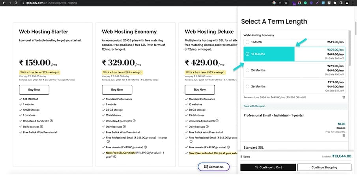Image resolution: width=357 pixels, height=187 pixels.
Task: Delete Professional Email item using trash icon
Action: 344,135
